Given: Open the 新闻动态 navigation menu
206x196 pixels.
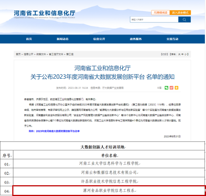Looking at the screenshot, I should click(x=63, y=39).
